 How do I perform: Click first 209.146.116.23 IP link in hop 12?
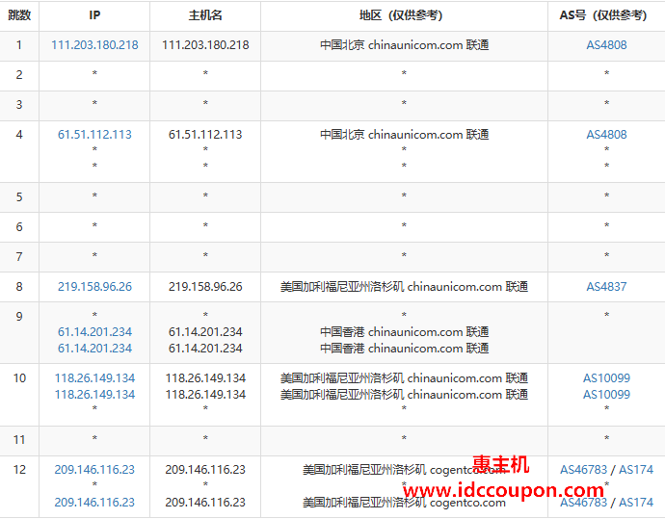pyautogui.click(x=94, y=470)
